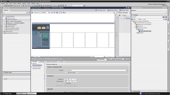Switch to the Topology view tab

100,10
